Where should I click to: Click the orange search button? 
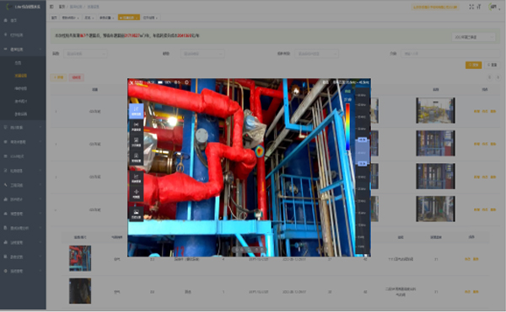[473, 65]
